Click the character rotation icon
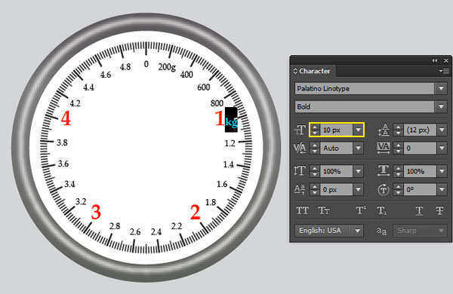Screen dimensions: 453x294 pos(384,190)
